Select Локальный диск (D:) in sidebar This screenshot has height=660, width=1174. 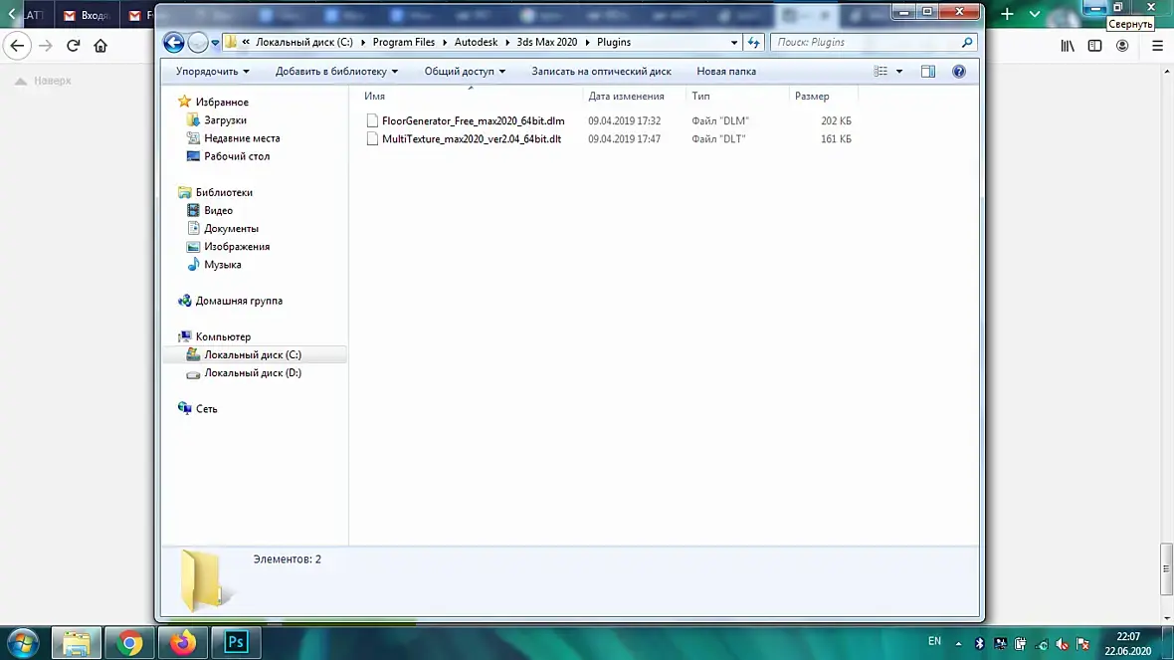(253, 372)
